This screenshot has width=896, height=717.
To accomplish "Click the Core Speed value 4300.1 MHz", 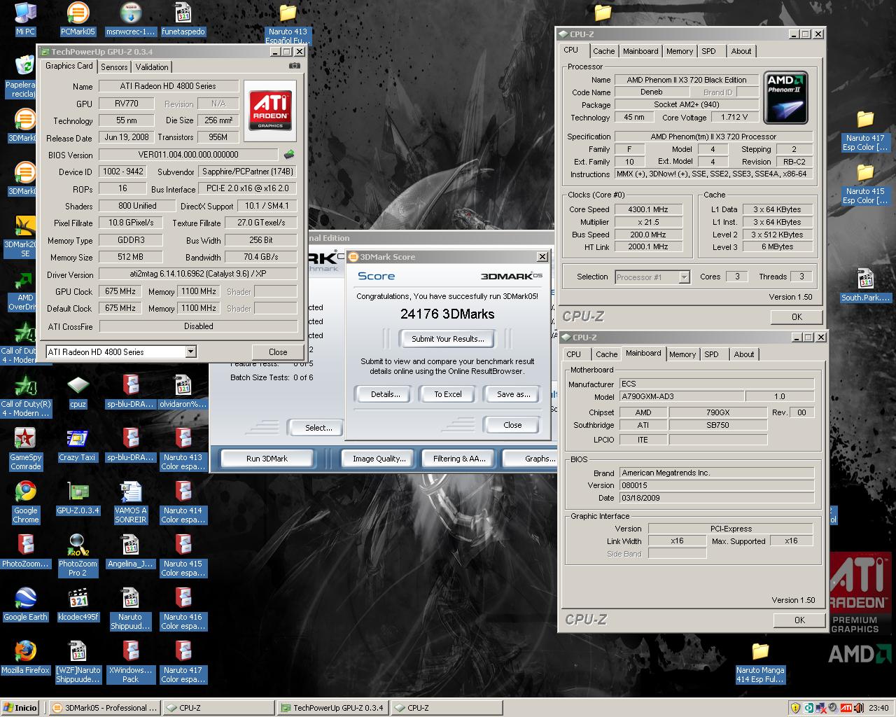I will click(x=647, y=209).
